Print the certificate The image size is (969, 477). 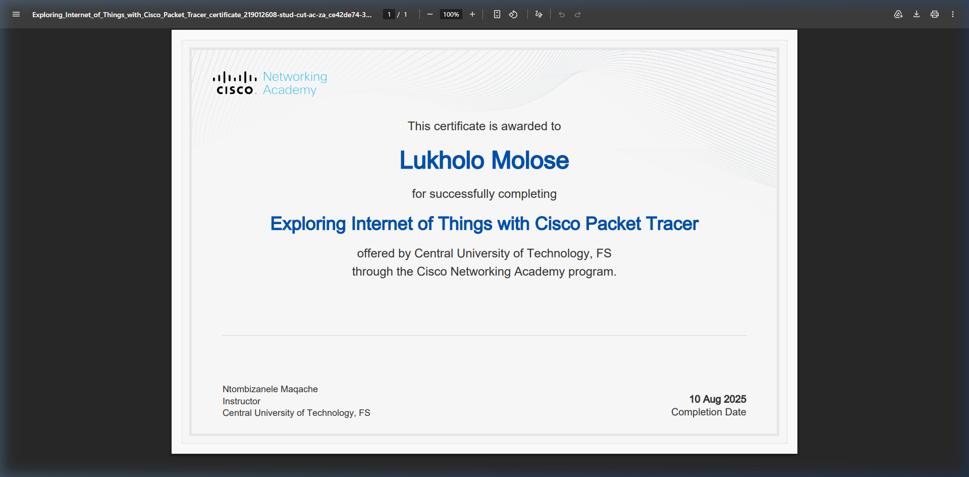point(935,14)
